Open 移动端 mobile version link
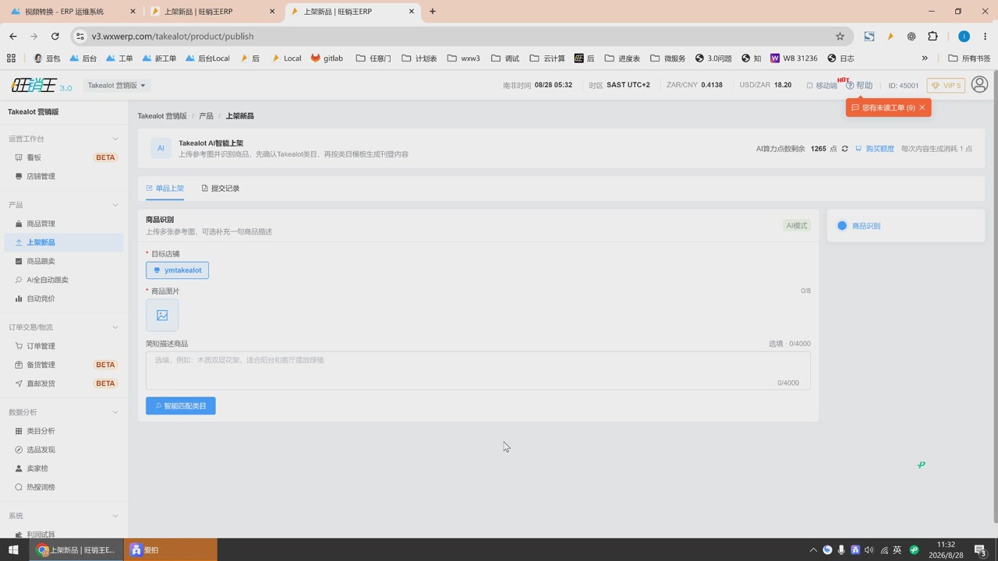The height and width of the screenshot is (561, 998). click(x=821, y=86)
